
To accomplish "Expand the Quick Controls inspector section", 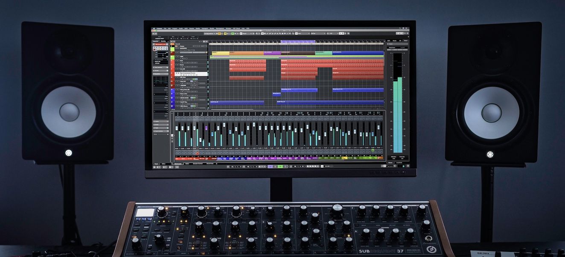I will (161, 131).
